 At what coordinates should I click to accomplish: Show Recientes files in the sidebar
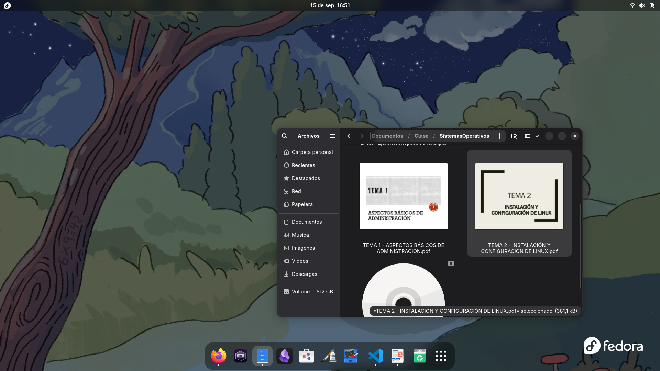pyautogui.click(x=309, y=165)
